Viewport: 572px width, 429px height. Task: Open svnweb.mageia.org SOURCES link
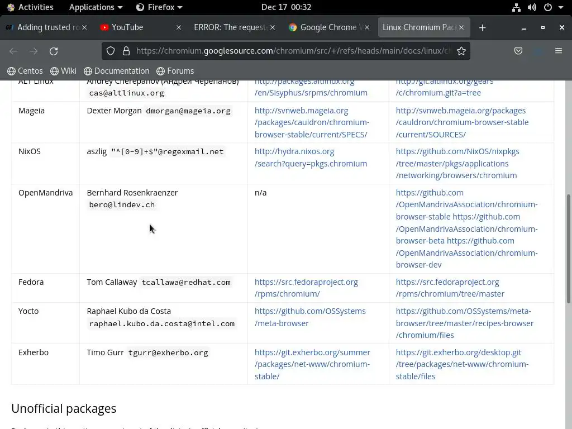tap(462, 122)
